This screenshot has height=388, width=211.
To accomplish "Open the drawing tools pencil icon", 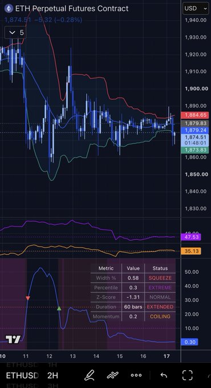I will (89, 375).
